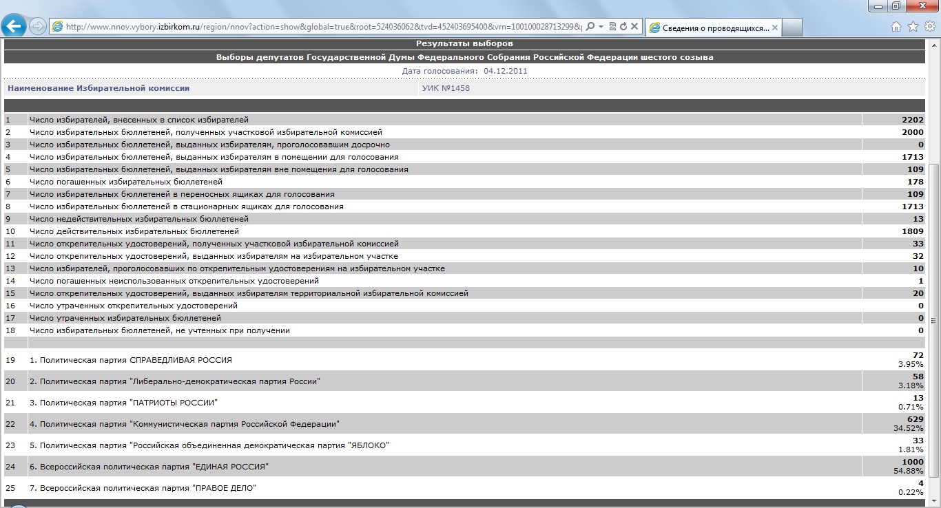Click the site icon left of the URL
This screenshot has width=941, height=508.
57,27
